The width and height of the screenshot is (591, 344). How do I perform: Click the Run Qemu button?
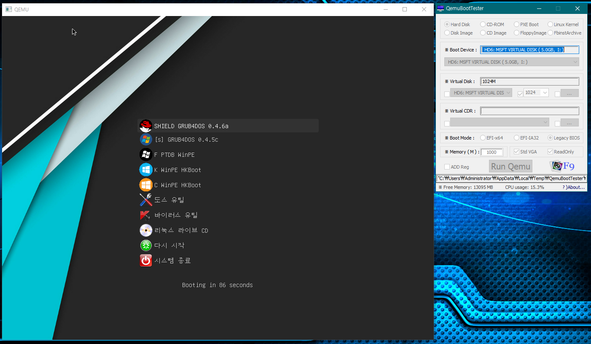510,167
